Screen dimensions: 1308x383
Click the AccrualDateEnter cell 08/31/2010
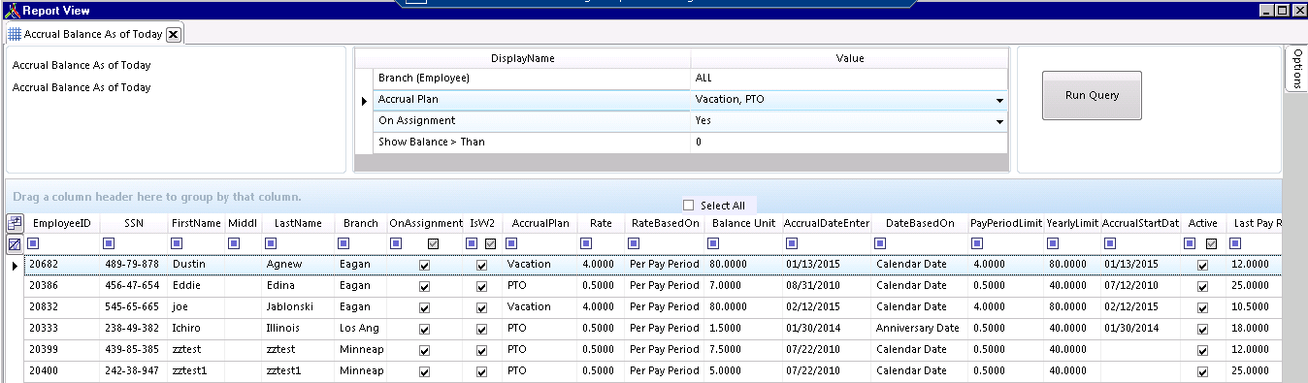click(x=826, y=286)
